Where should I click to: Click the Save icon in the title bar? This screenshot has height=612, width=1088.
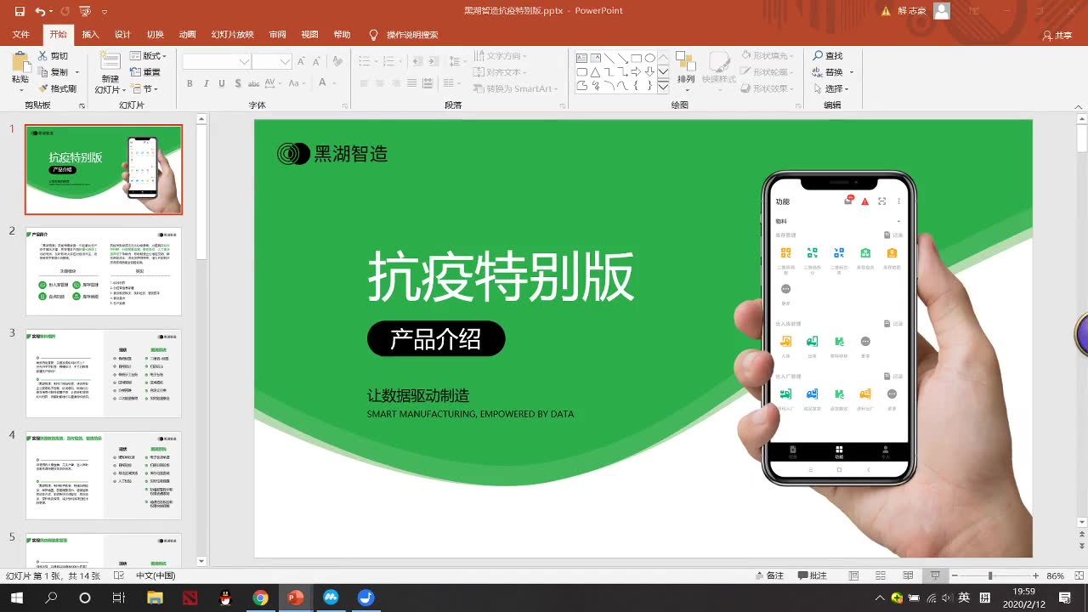click(19, 11)
